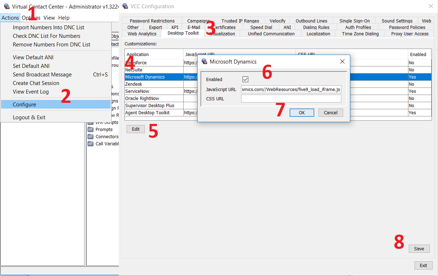Click the Save button

(419, 249)
